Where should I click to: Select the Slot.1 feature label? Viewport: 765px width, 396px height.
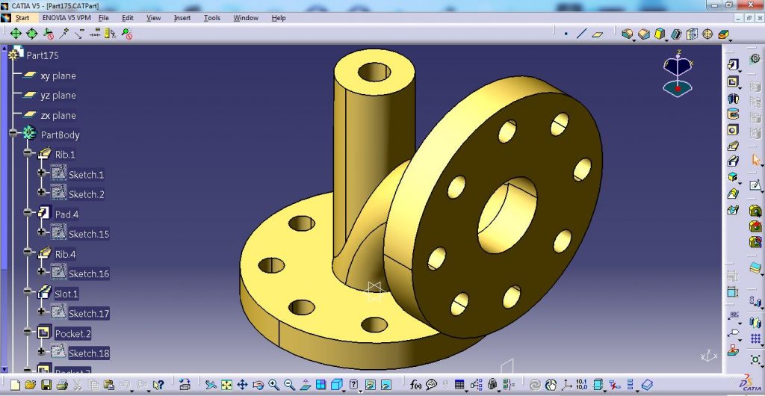click(x=66, y=294)
